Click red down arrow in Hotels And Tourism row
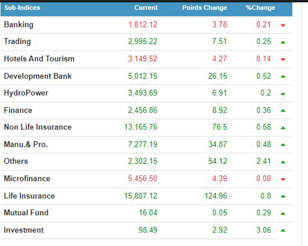 (283, 59)
